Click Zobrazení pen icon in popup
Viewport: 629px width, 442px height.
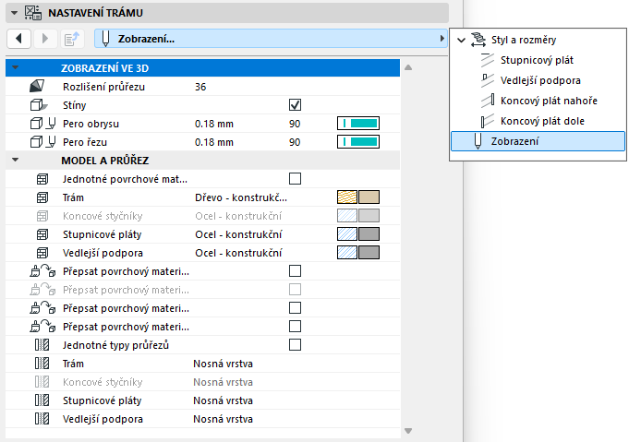[478, 141]
